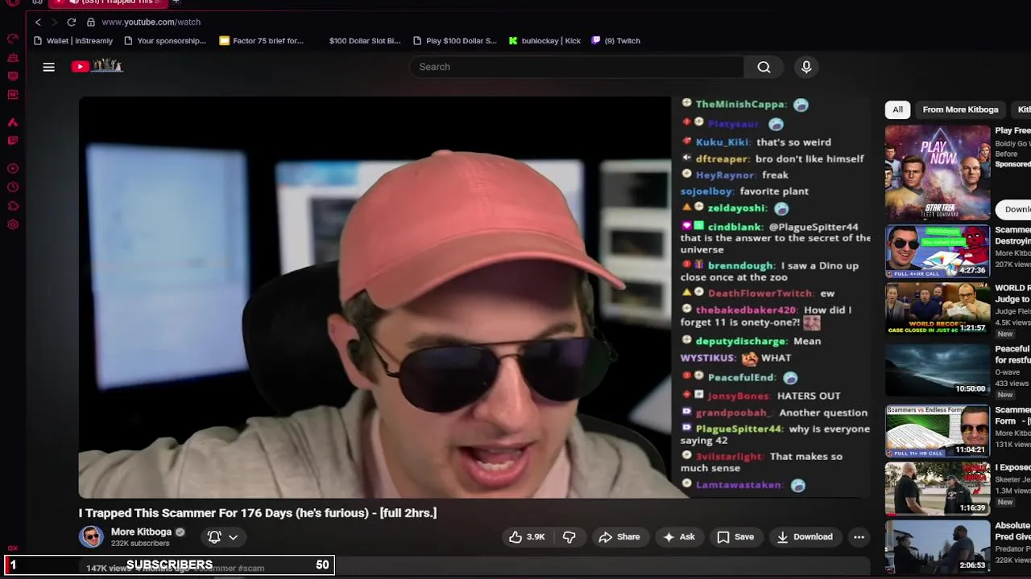Start voice search with the microphone
The width and height of the screenshot is (1031, 579).
[x=806, y=67]
